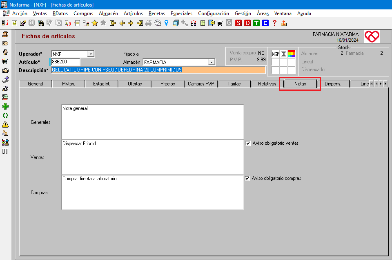
Task: Switch to the Mvtos. tab
Action: (x=69, y=84)
